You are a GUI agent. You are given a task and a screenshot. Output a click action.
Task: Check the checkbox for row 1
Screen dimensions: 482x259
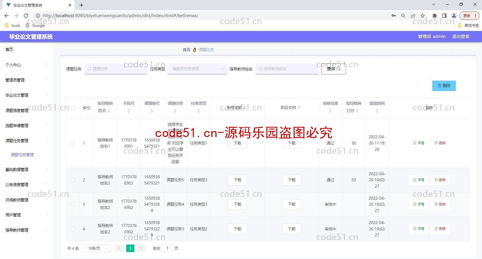73,143
